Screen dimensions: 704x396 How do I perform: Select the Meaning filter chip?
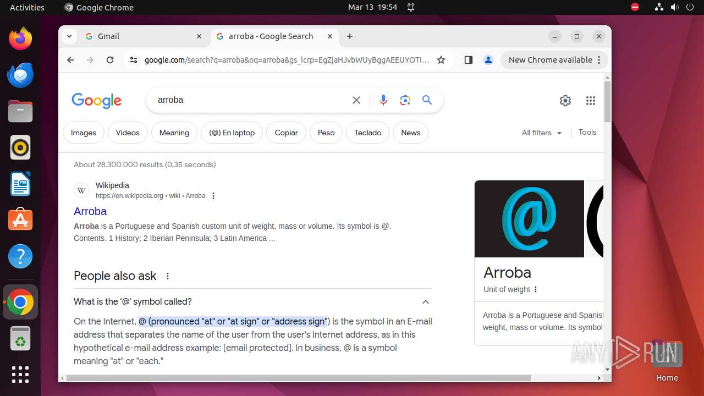(x=174, y=133)
